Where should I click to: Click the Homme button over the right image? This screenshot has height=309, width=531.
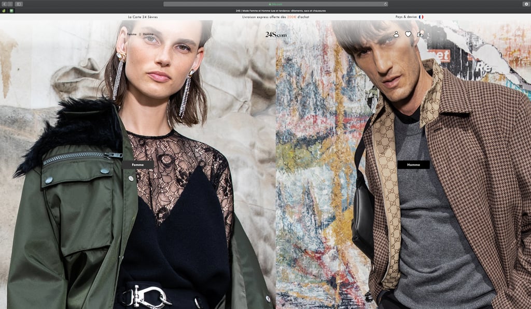tap(414, 164)
